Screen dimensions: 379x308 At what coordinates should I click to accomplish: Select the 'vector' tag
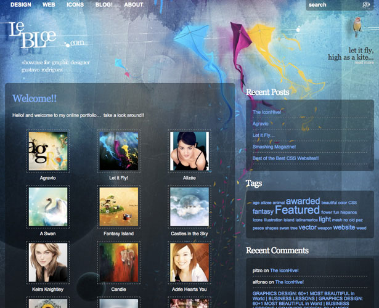(x=308, y=227)
